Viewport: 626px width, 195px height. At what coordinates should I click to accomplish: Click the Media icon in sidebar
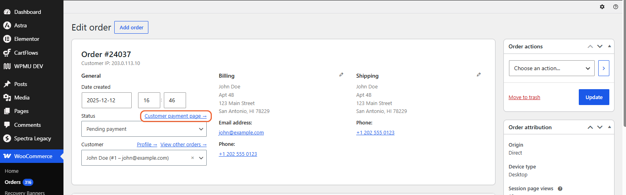[7, 97]
